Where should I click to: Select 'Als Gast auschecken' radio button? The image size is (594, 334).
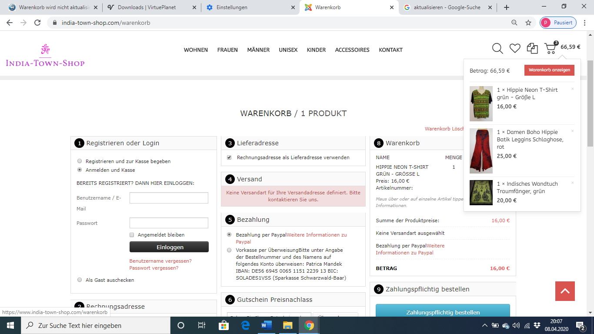80,280
